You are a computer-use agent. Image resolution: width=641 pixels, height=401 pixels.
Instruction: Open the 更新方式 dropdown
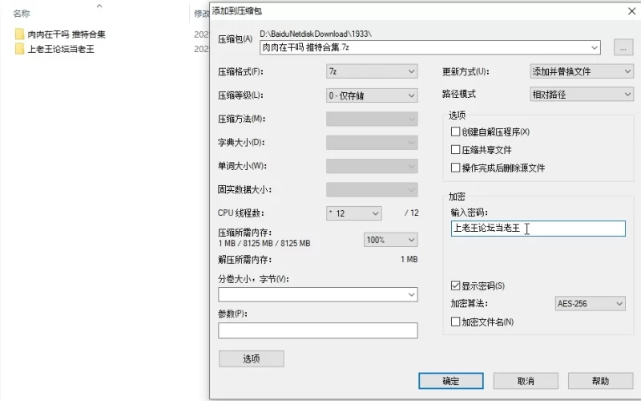coord(582,71)
